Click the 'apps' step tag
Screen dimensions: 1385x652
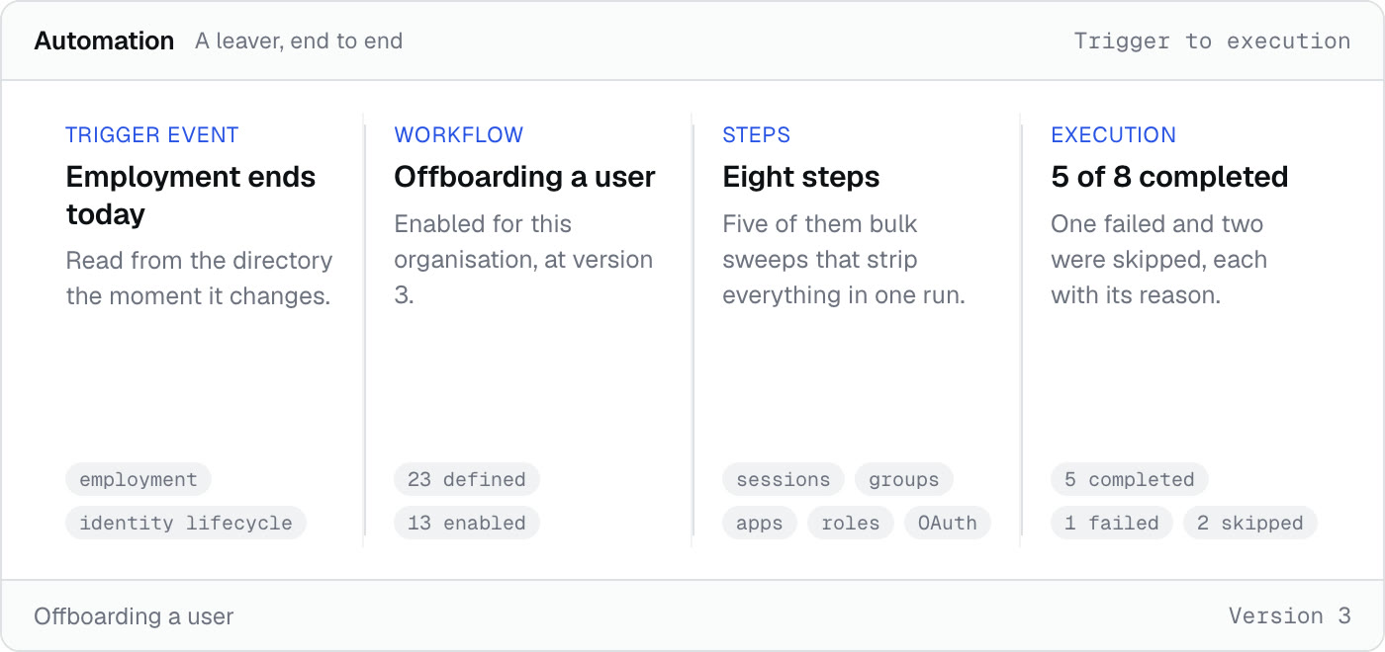point(760,523)
